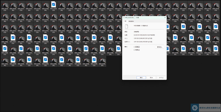Select the IMG_6379.CR3 file icon
Screen dimensions: 221x112
(208, 37)
